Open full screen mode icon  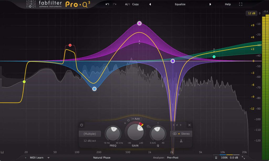pyautogui.click(x=240, y=4)
